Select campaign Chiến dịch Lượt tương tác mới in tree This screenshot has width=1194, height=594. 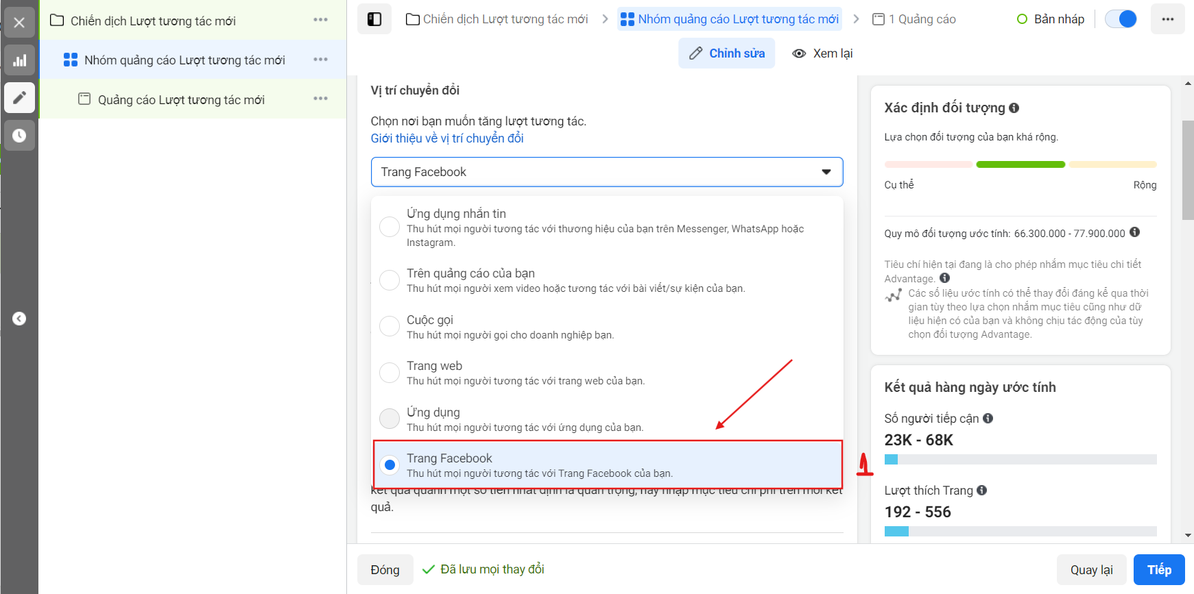153,21
